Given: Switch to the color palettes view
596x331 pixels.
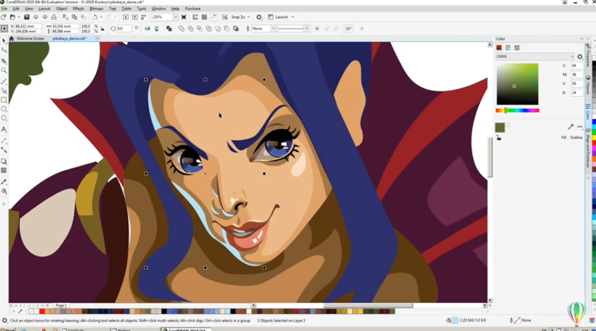Looking at the screenshot, I should (517, 47).
